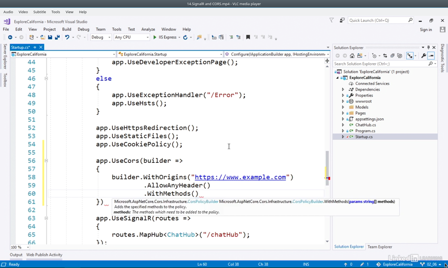This screenshot has height=268, width=448.
Task: Click the editor vertical scrollbar thumb
Action: point(327,168)
